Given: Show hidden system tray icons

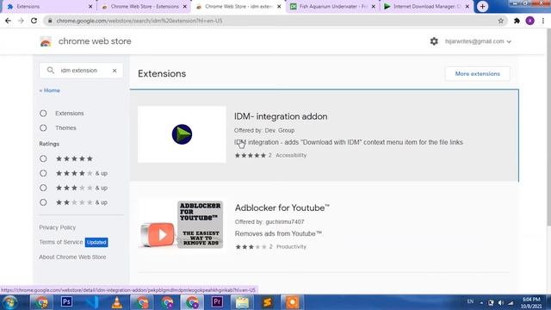Looking at the screenshot, I should click(481, 302).
